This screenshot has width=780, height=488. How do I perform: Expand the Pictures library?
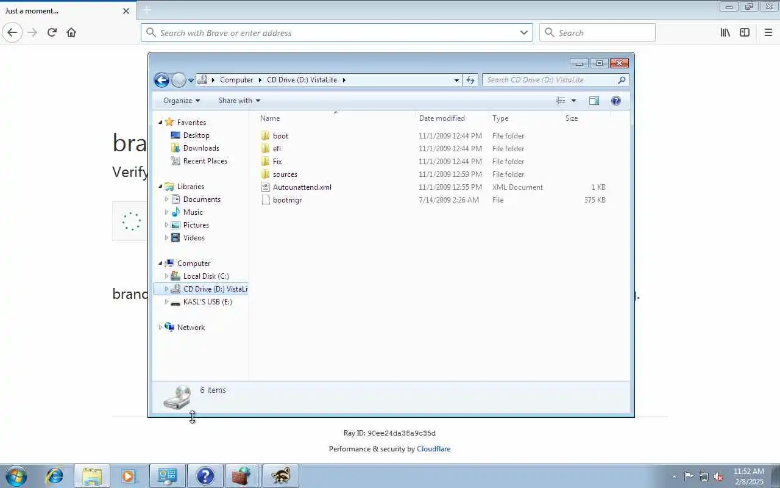[166, 225]
